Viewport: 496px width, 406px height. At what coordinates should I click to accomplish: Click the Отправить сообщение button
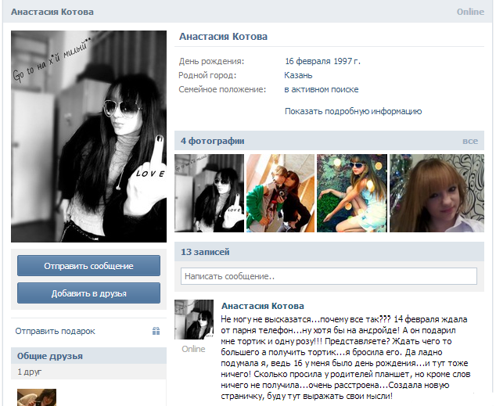88,266
